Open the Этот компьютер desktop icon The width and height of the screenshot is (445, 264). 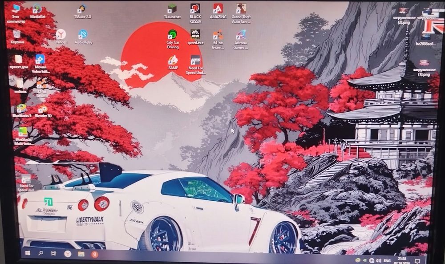(x=16, y=14)
